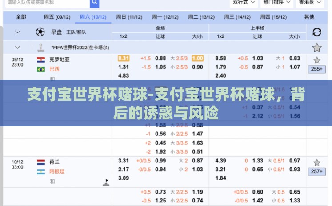Click highlighted Croatia win odds 8.31

[x=124, y=58]
